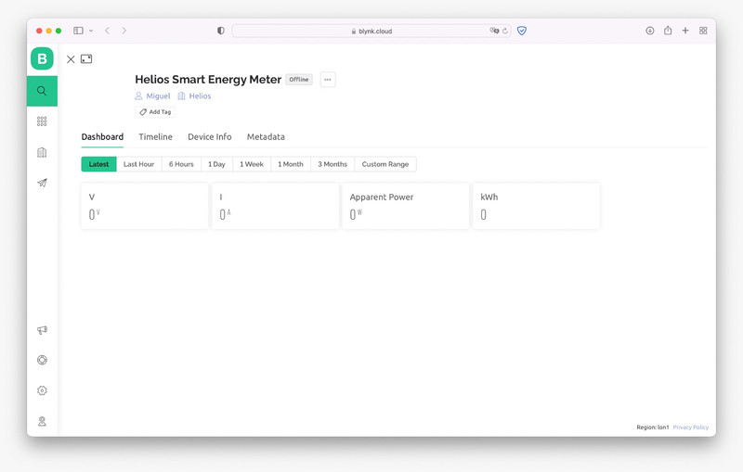Switch to the Dashboard tab
743x472 pixels.
click(x=102, y=136)
